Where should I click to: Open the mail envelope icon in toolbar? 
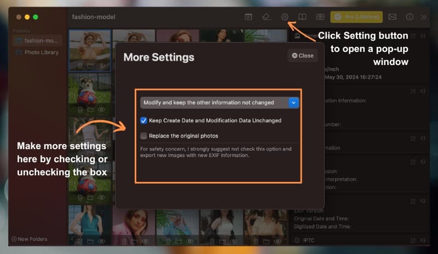point(392,17)
